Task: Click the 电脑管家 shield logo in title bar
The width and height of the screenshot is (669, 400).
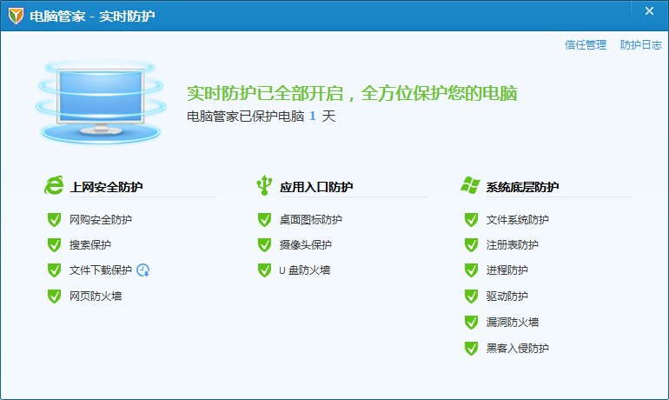Action: point(16,16)
